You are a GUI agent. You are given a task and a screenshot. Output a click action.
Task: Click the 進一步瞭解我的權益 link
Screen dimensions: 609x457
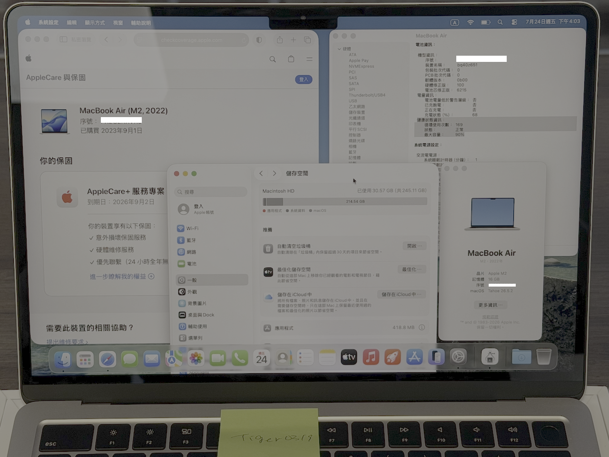122,277
